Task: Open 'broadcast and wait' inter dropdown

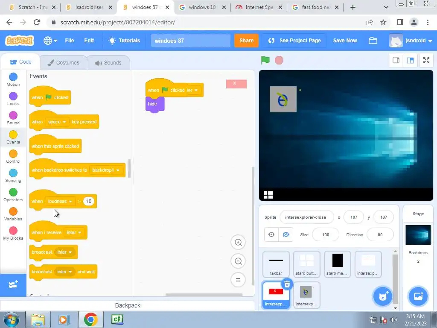Action: [64, 272]
